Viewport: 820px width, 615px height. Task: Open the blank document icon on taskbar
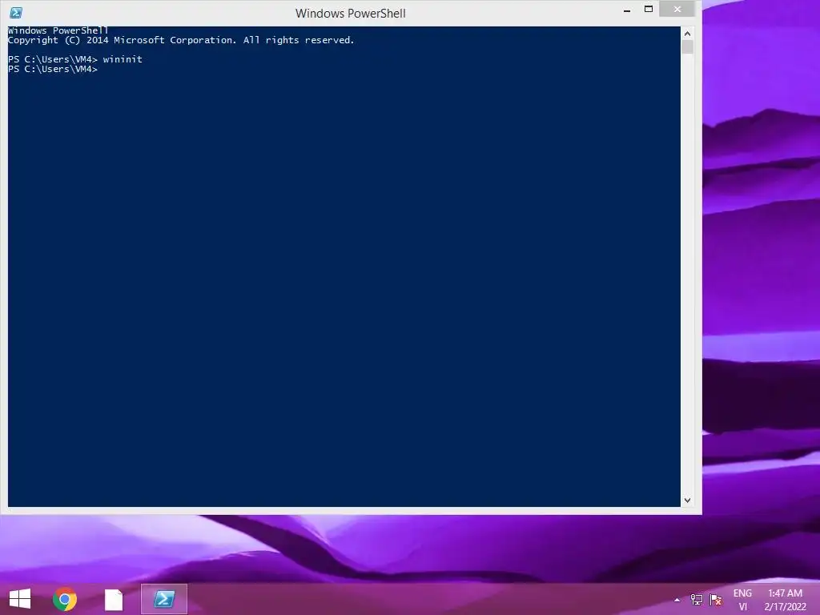(114, 599)
